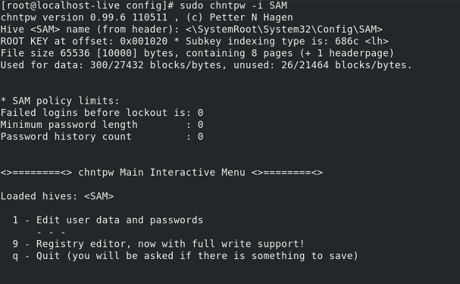This screenshot has width=460, height=284.
Task: Select the 'q - Quit' menu option
Action: (184, 255)
